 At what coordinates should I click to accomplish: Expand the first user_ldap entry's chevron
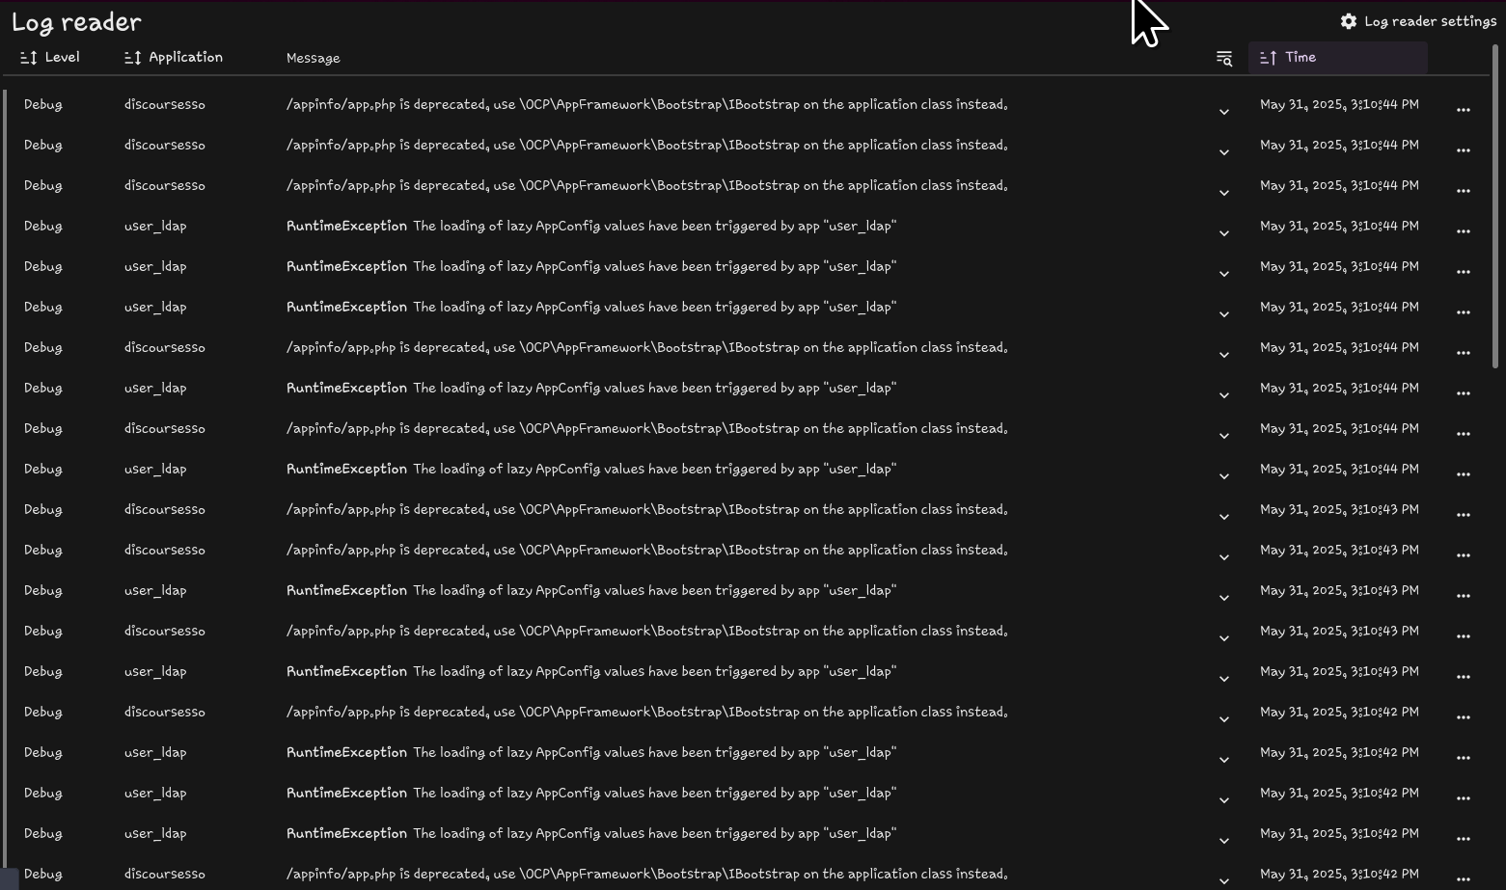pos(1223,233)
